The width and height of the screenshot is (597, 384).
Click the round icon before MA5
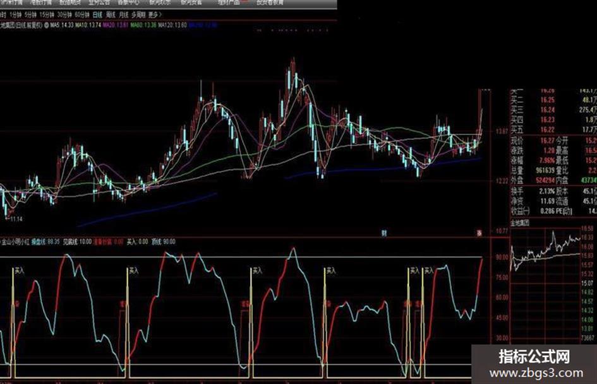47,25
